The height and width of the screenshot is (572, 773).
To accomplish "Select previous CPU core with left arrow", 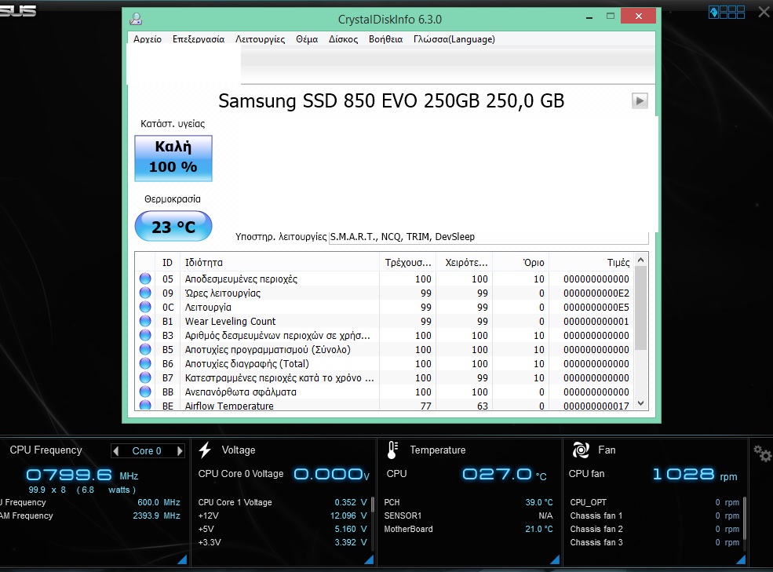I will (116, 450).
